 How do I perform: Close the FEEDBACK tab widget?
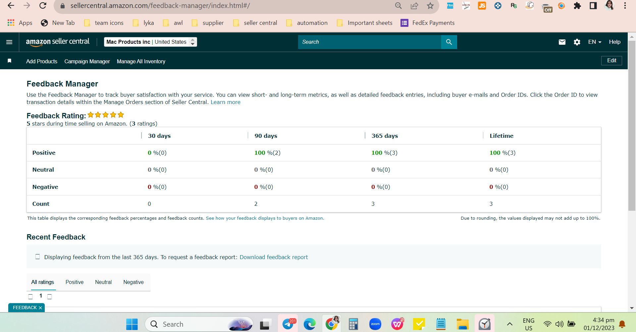tap(40, 308)
